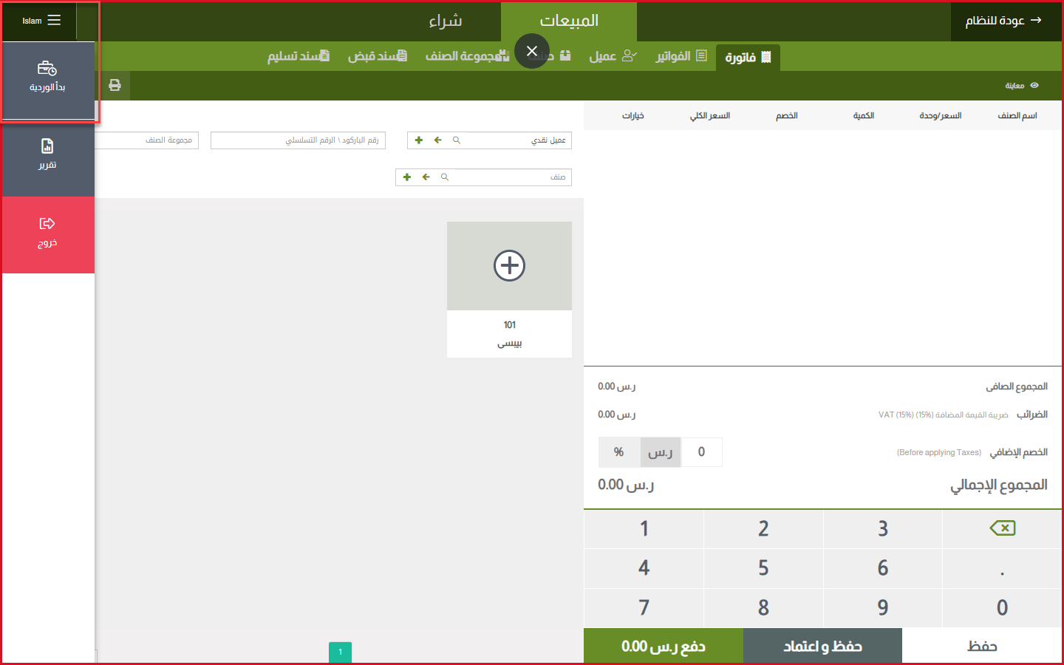
Task: Switch discount type to percent (%)
Action: (x=619, y=452)
